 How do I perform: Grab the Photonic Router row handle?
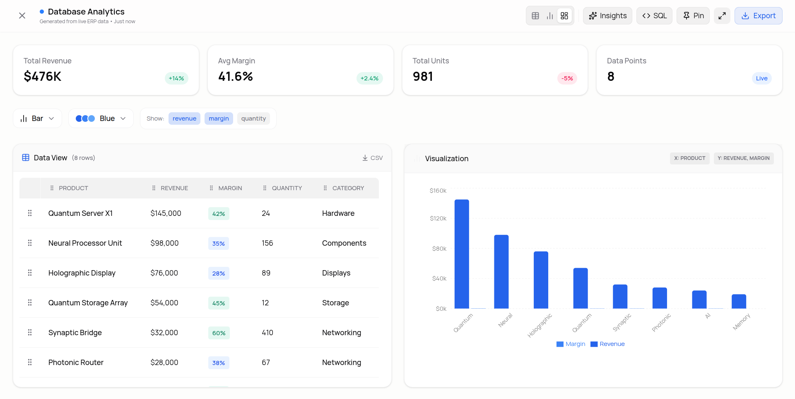[30, 362]
